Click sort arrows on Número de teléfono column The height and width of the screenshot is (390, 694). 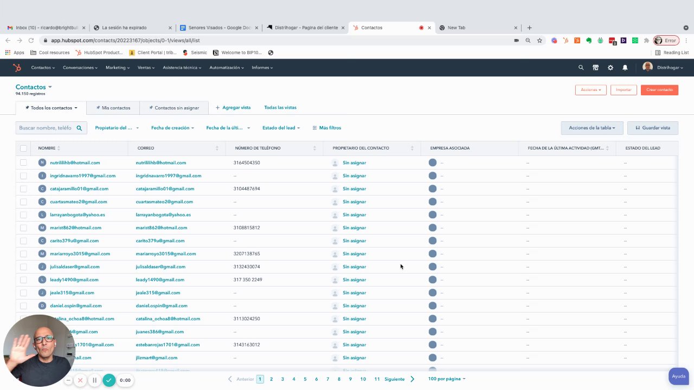coord(314,148)
